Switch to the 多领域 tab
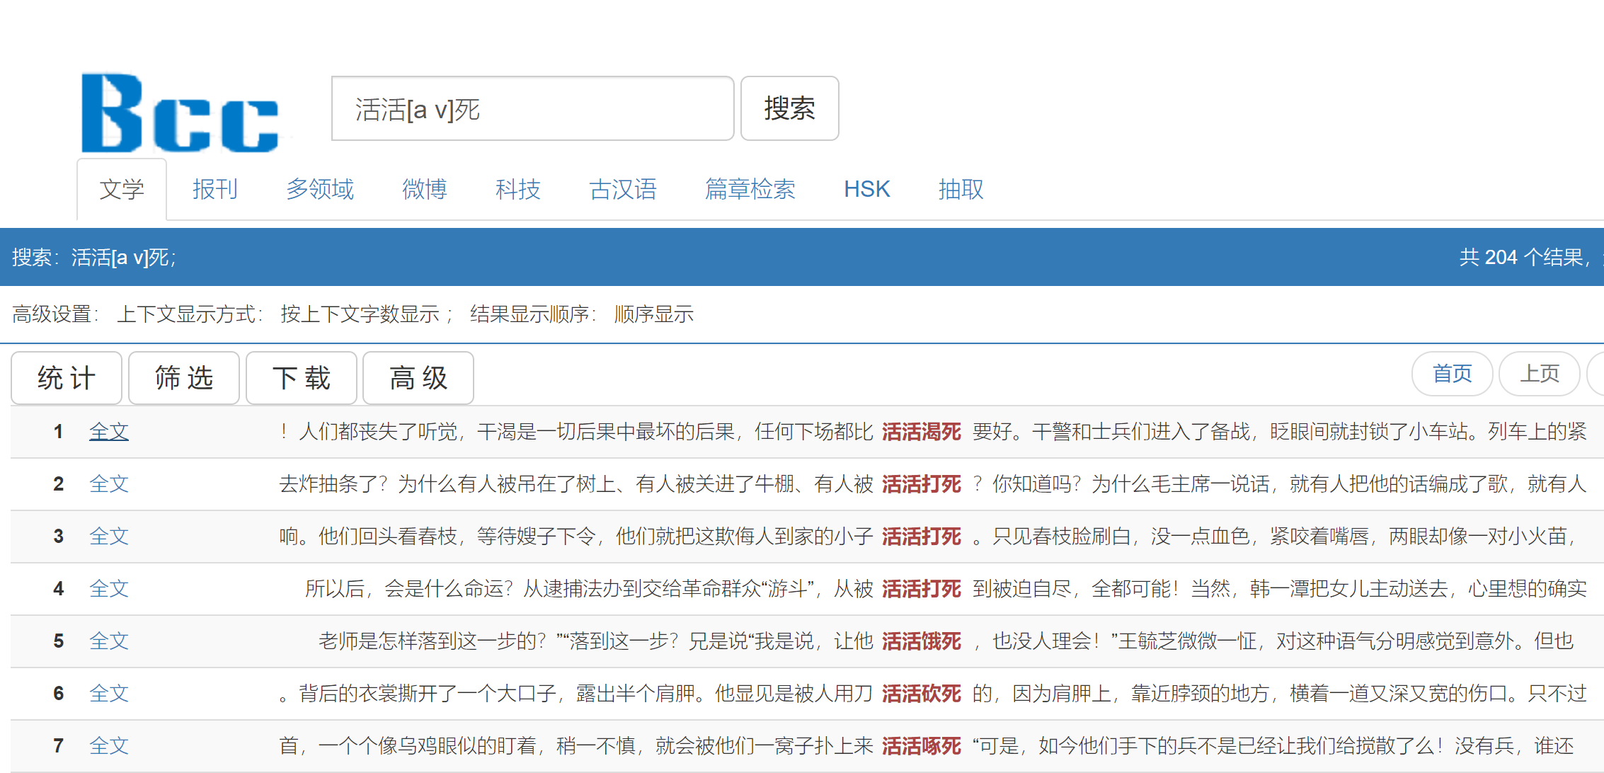This screenshot has height=773, width=1604. [319, 189]
